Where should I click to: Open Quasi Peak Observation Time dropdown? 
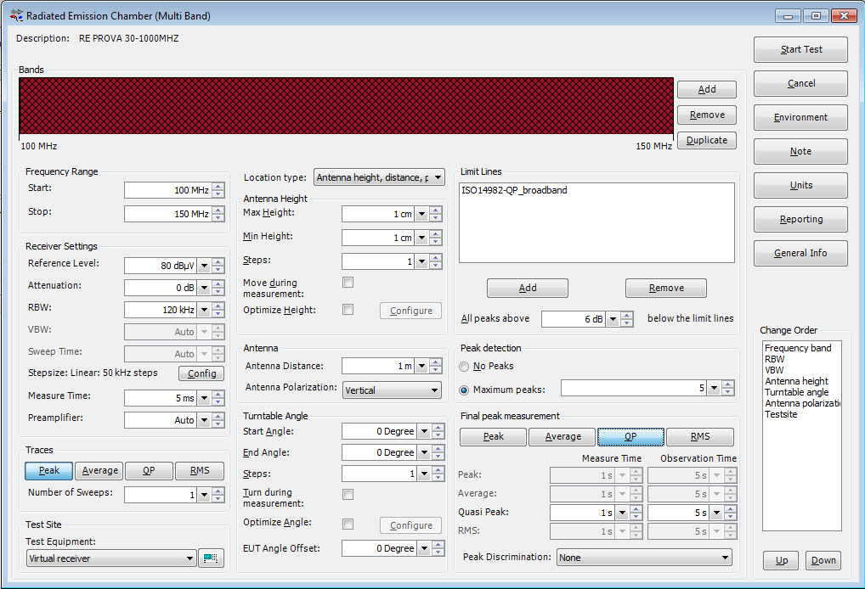pyautogui.click(x=716, y=513)
